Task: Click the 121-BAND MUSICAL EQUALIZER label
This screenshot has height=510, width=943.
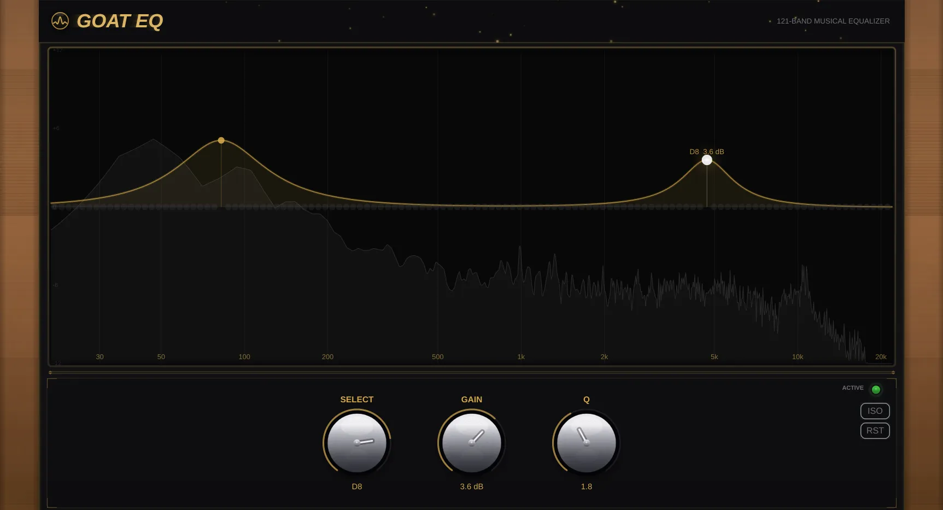Action: 833,21
